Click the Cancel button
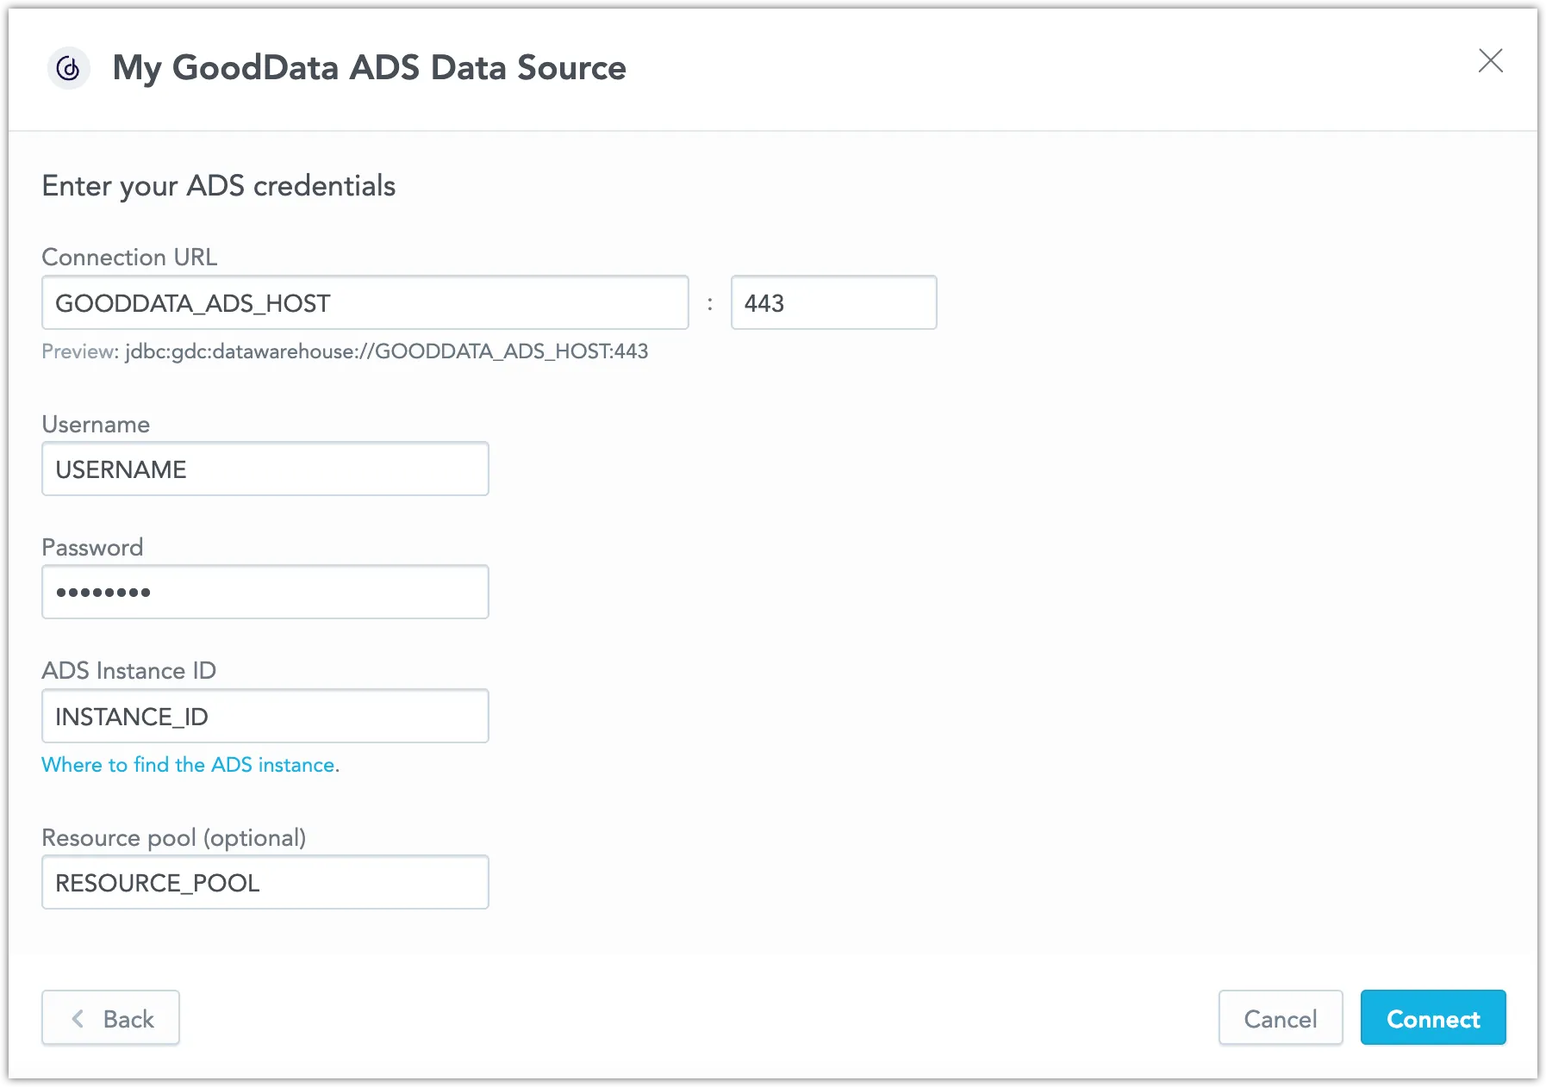This screenshot has height=1087, width=1546. [1280, 1018]
